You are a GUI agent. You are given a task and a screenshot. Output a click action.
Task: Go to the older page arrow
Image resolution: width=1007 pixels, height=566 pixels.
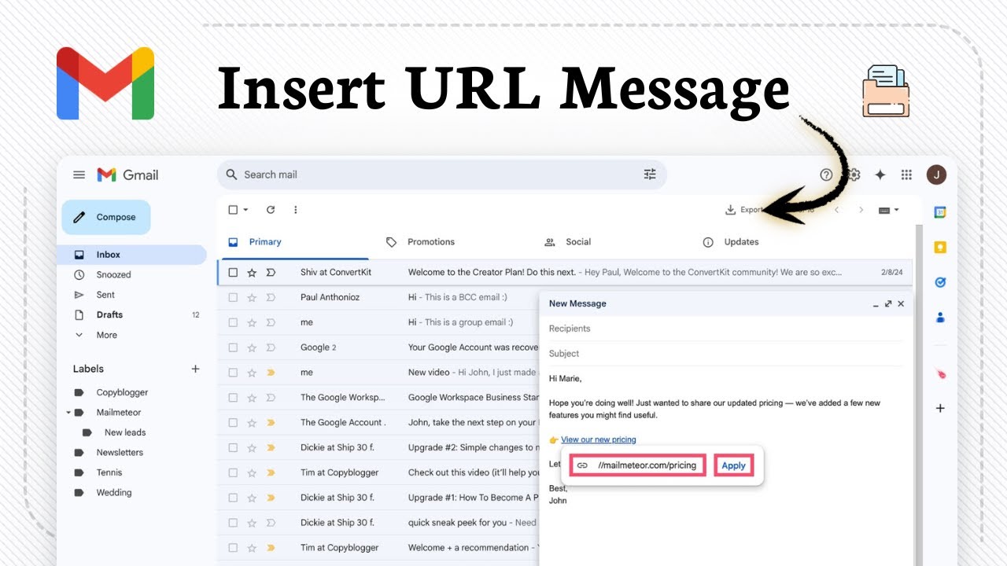[861, 210]
